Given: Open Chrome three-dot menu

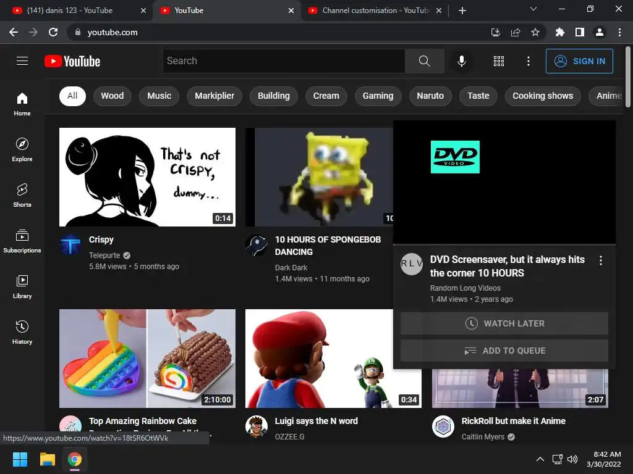Looking at the screenshot, I should pos(619,32).
